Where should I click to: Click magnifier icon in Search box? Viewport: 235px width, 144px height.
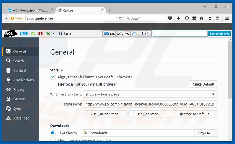pos(128,18)
